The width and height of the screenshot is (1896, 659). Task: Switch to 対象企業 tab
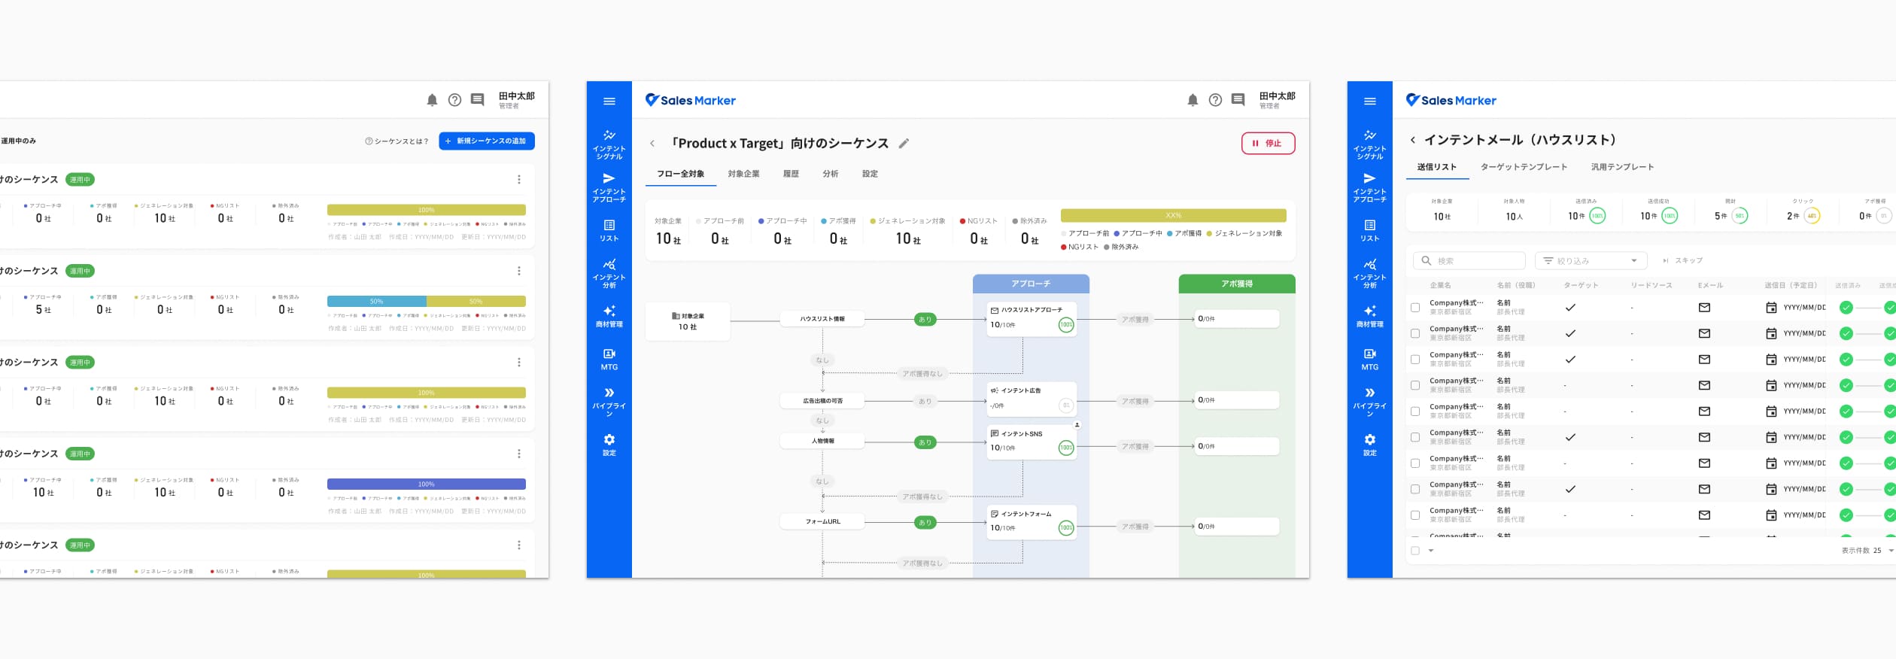[x=743, y=174]
